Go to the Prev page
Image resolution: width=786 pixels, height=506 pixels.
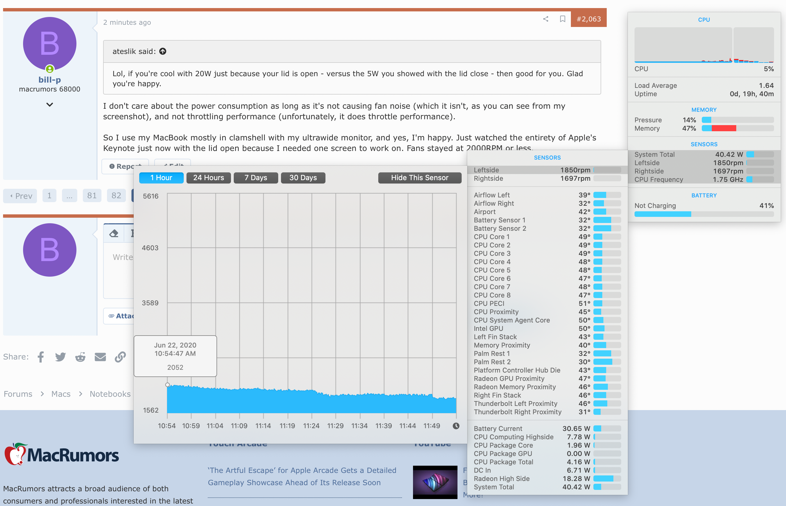pos(20,196)
